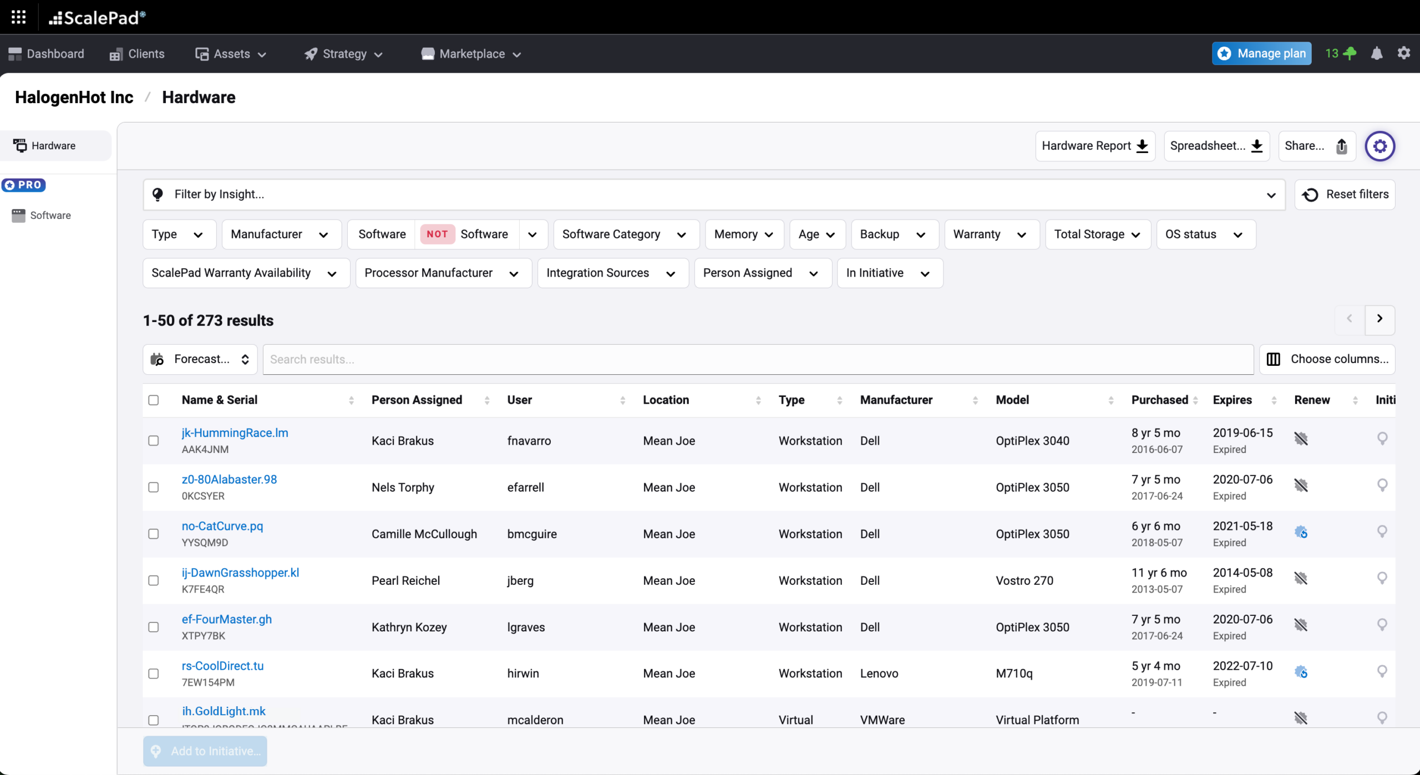
Task: Open the Strategy nav menu
Action: coord(343,54)
